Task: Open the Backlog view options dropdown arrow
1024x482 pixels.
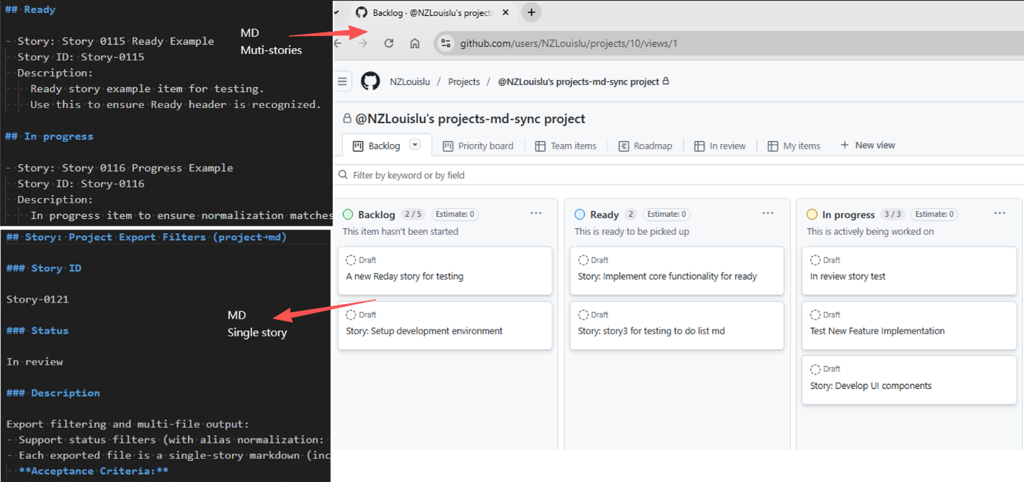Action: click(414, 145)
